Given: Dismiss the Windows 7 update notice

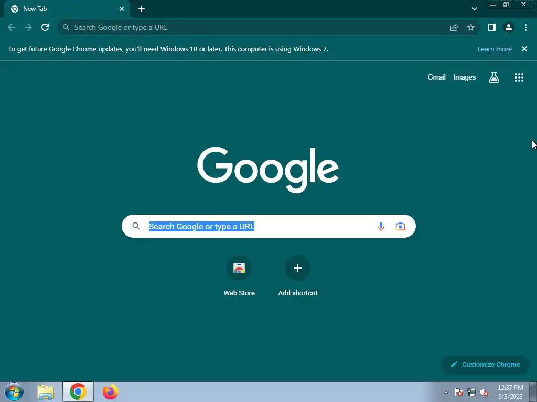Looking at the screenshot, I should [524, 49].
